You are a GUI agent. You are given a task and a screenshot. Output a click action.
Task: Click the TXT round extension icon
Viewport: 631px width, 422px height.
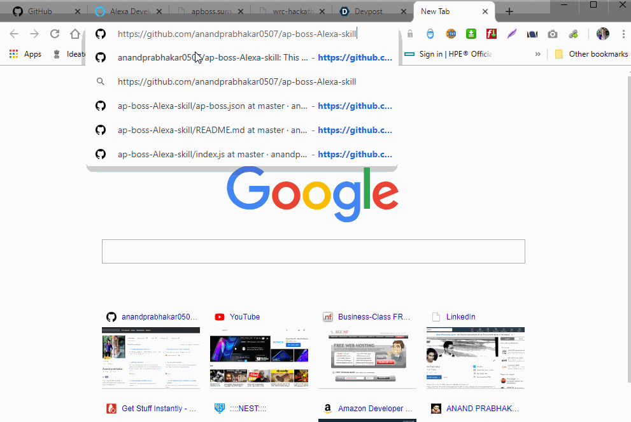(x=451, y=34)
